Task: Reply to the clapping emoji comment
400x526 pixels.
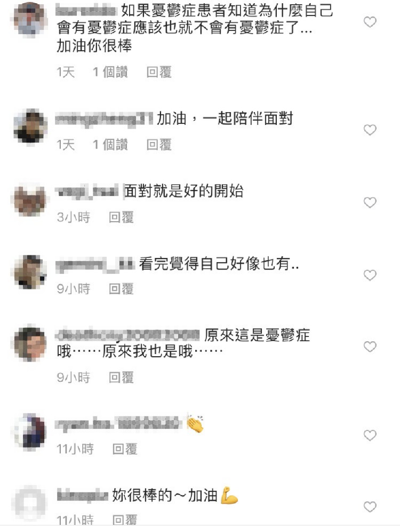Action: coord(125,449)
